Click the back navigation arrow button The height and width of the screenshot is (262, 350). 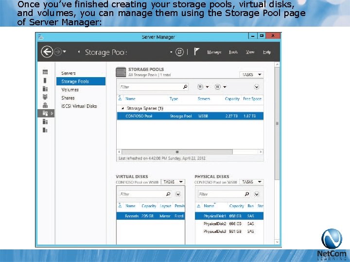pyautogui.click(x=47, y=52)
